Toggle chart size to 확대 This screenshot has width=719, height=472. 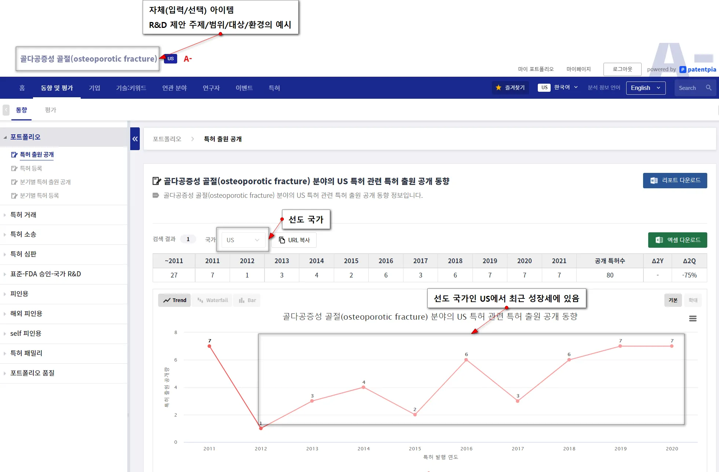click(x=693, y=300)
